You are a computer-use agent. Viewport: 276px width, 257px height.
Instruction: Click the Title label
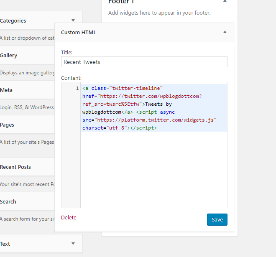pyautogui.click(x=67, y=52)
